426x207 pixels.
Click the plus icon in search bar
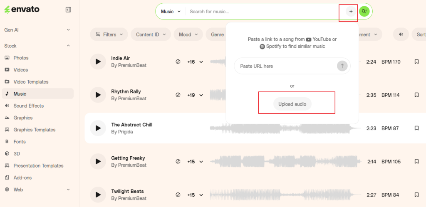coord(351,12)
